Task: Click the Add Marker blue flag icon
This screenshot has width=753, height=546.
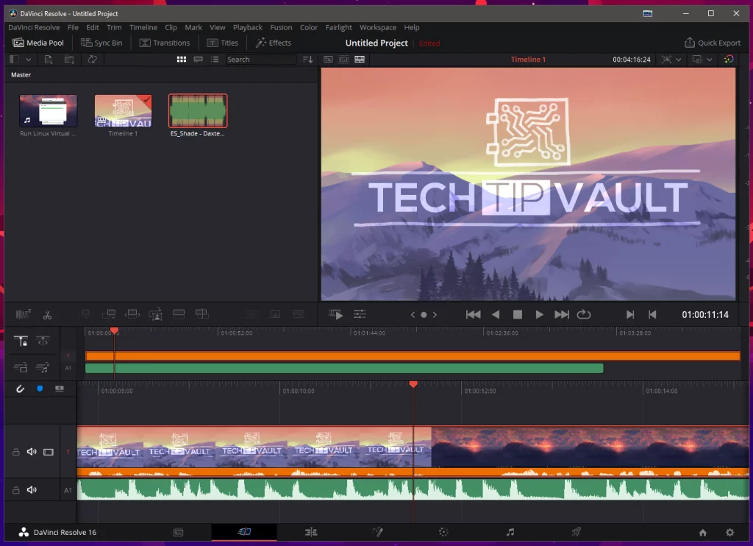Action: click(40, 389)
